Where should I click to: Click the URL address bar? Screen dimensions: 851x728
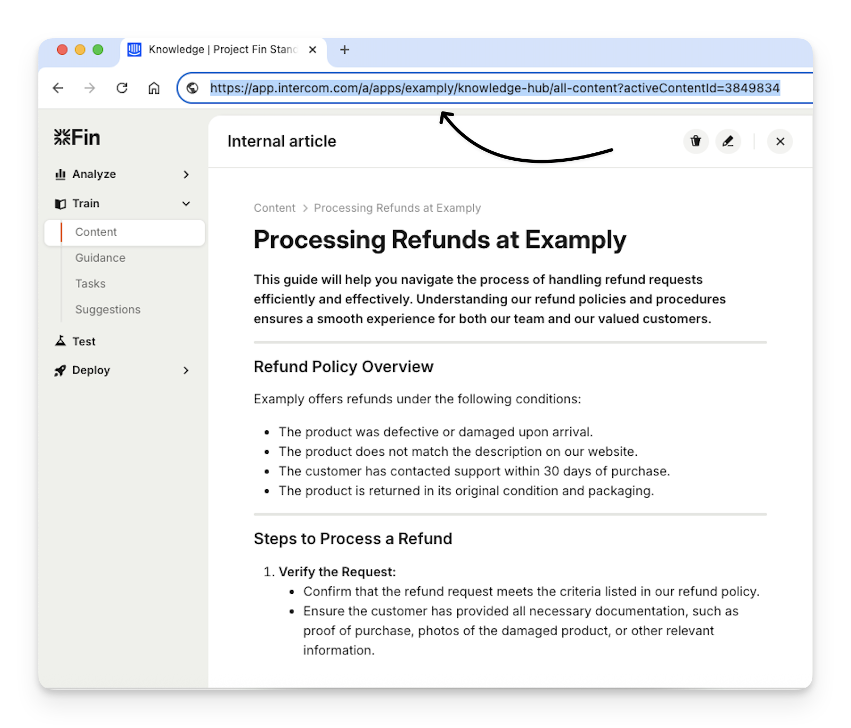[494, 88]
